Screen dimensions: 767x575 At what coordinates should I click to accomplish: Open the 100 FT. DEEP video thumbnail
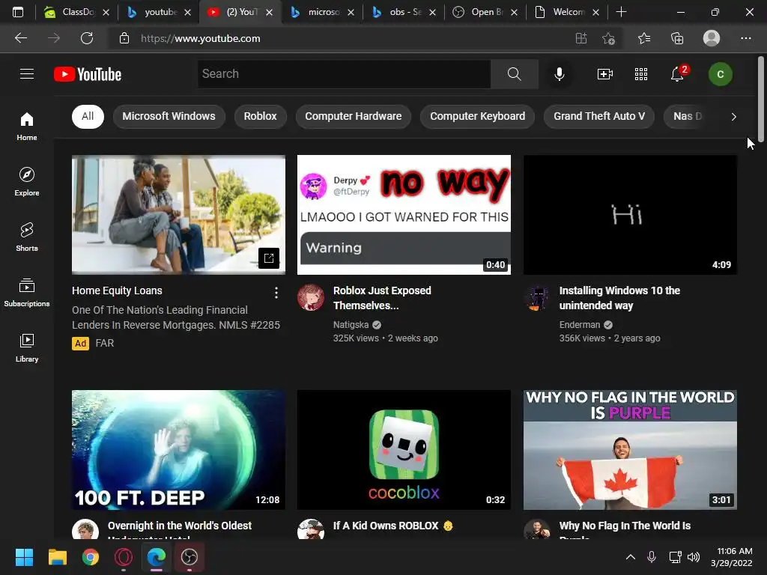tap(178, 450)
